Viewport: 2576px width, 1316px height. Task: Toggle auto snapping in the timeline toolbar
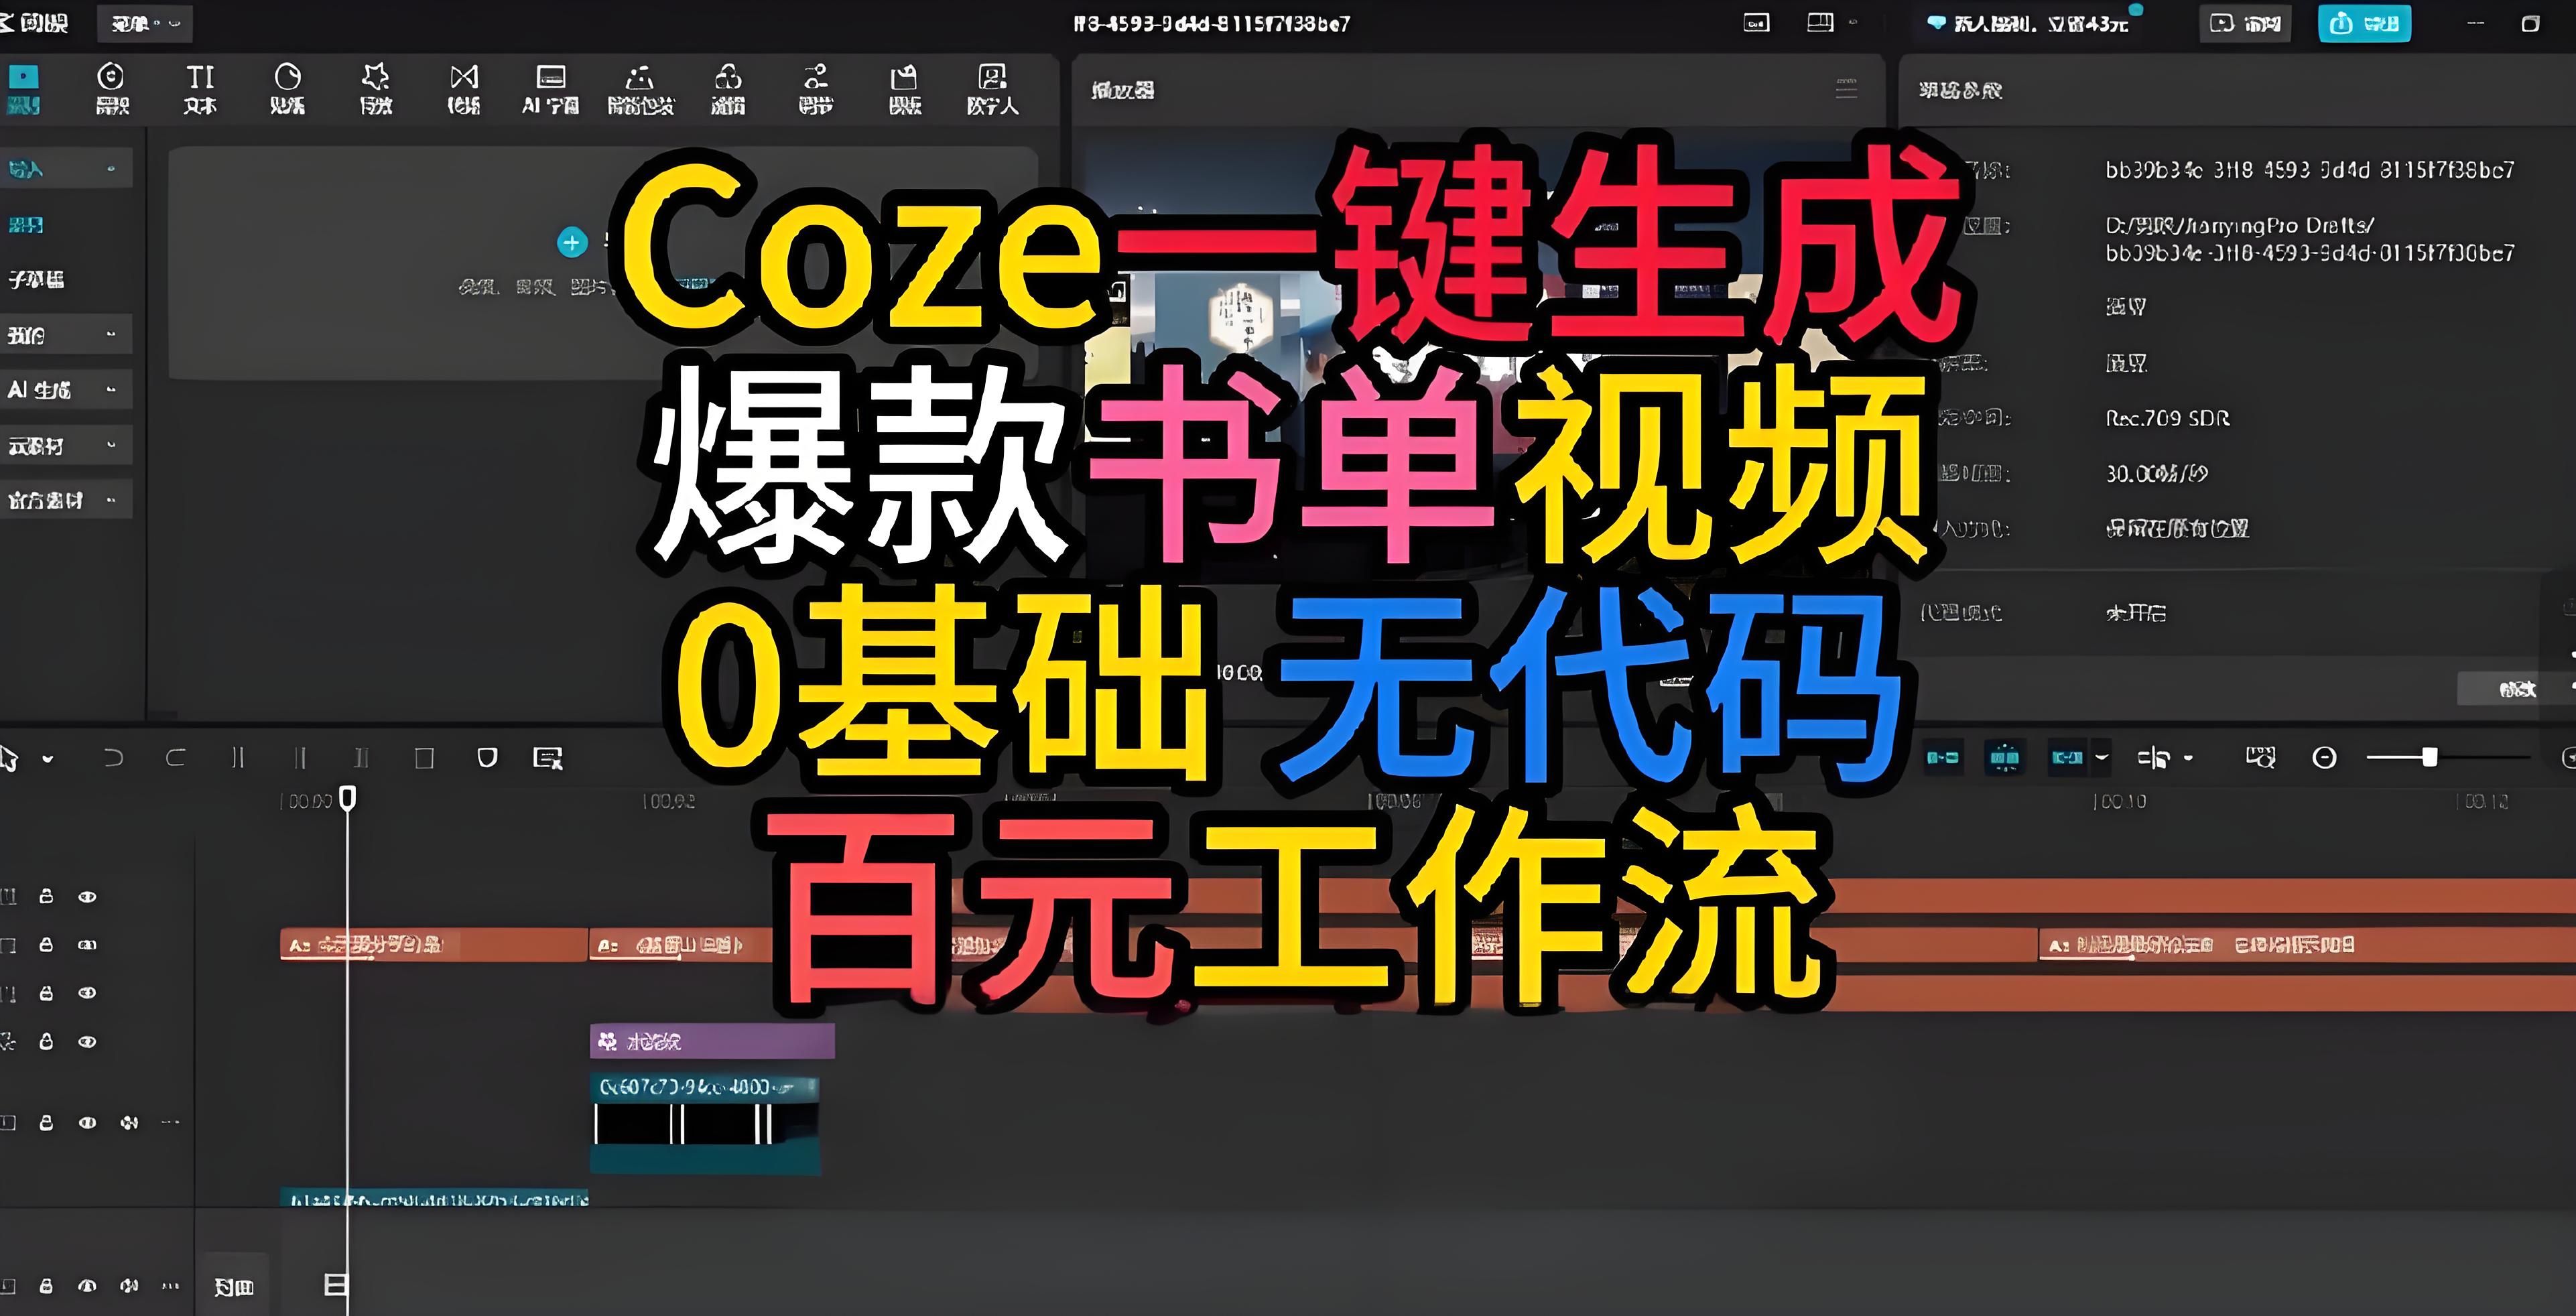tap(2005, 758)
